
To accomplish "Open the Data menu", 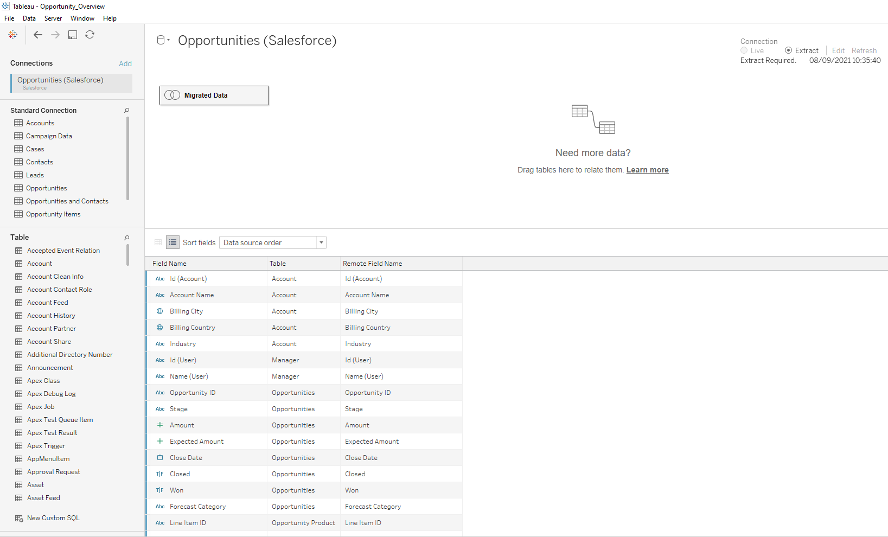I will point(29,18).
